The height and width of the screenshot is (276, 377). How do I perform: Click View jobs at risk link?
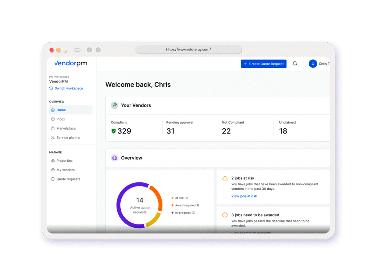(x=244, y=196)
